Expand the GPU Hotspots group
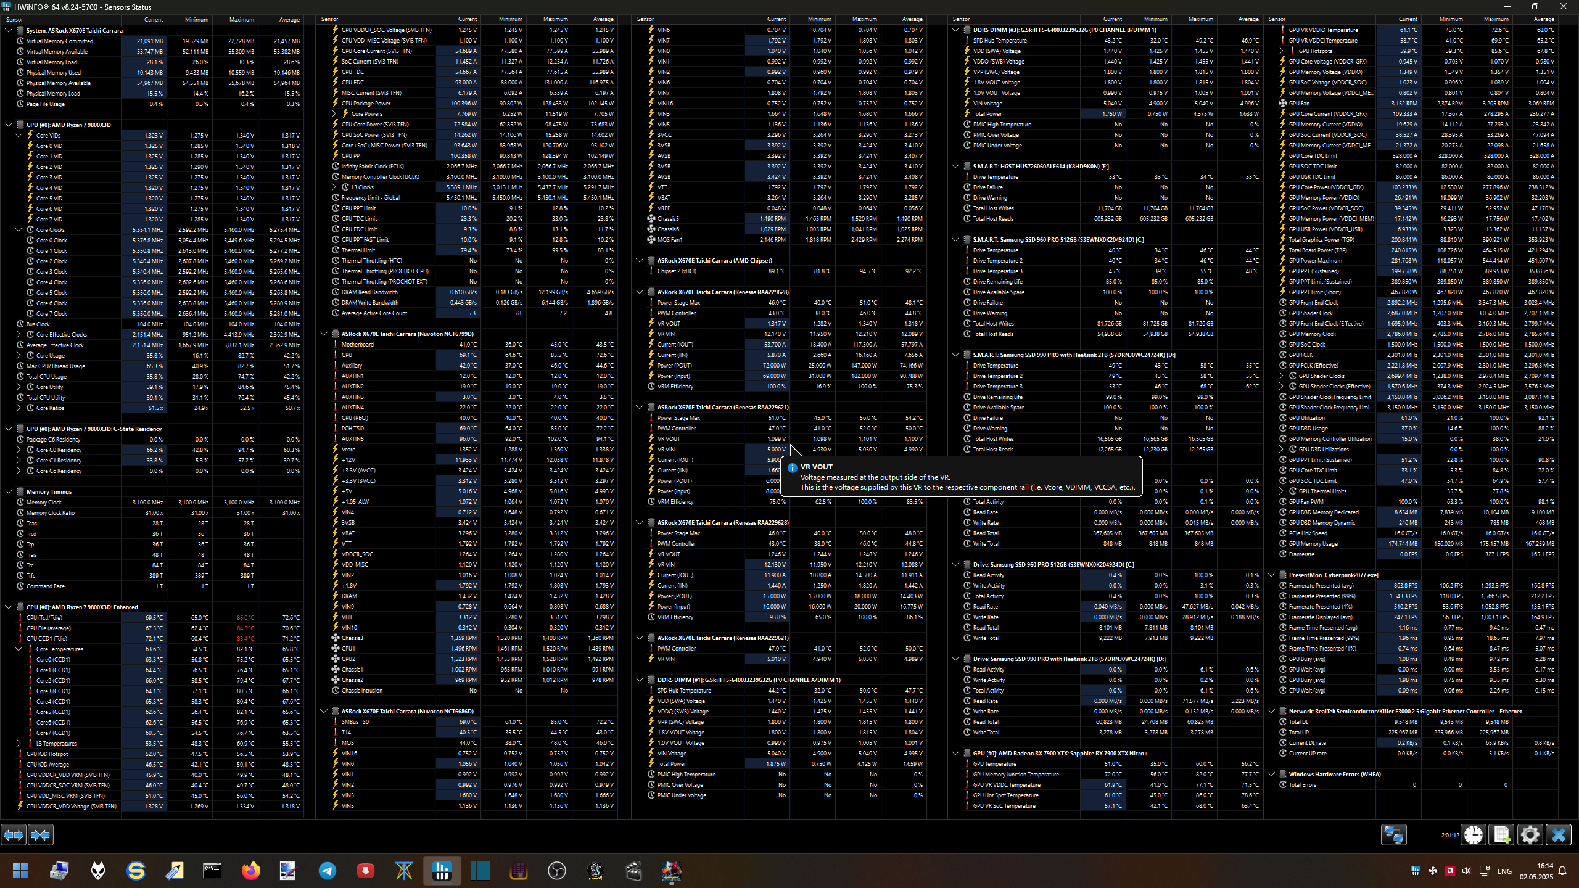 coord(1281,51)
